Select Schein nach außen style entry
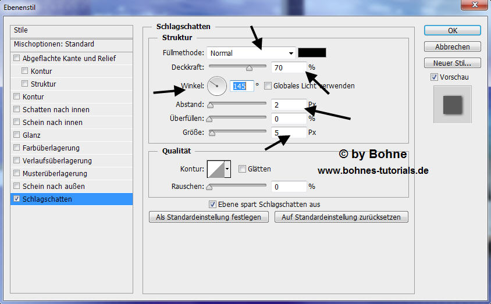Screen dimensions: 491x304 pos(54,187)
